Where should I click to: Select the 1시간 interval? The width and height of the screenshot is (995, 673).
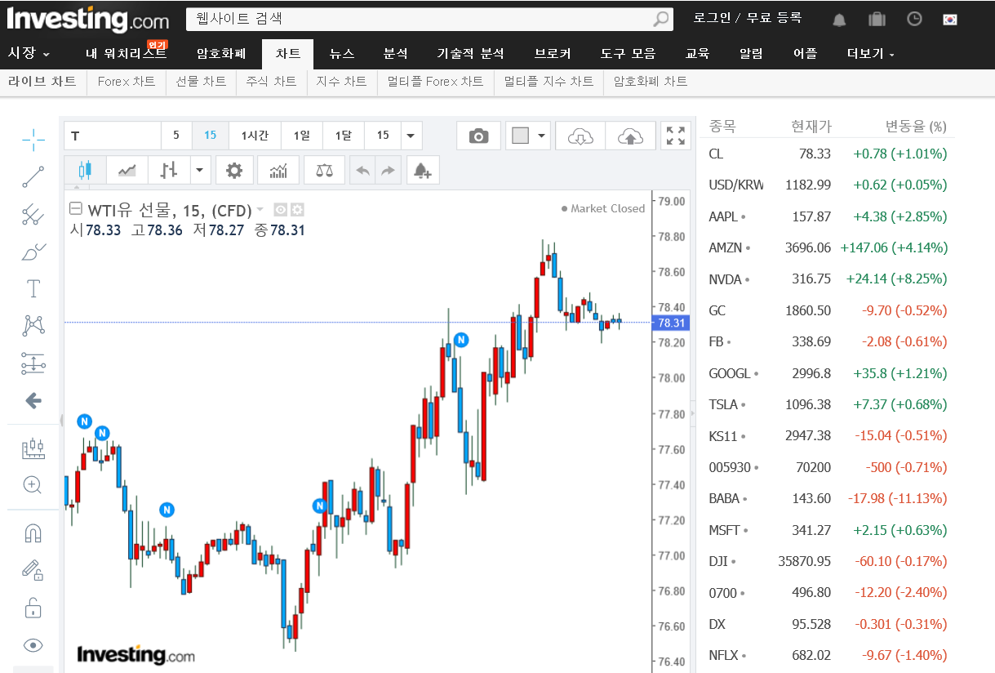[255, 136]
